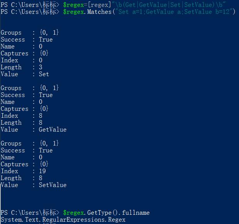Image resolution: width=239 pixels, height=224 pixels.
Task: Click the $regex variable in first command
Action: pos(74,5)
